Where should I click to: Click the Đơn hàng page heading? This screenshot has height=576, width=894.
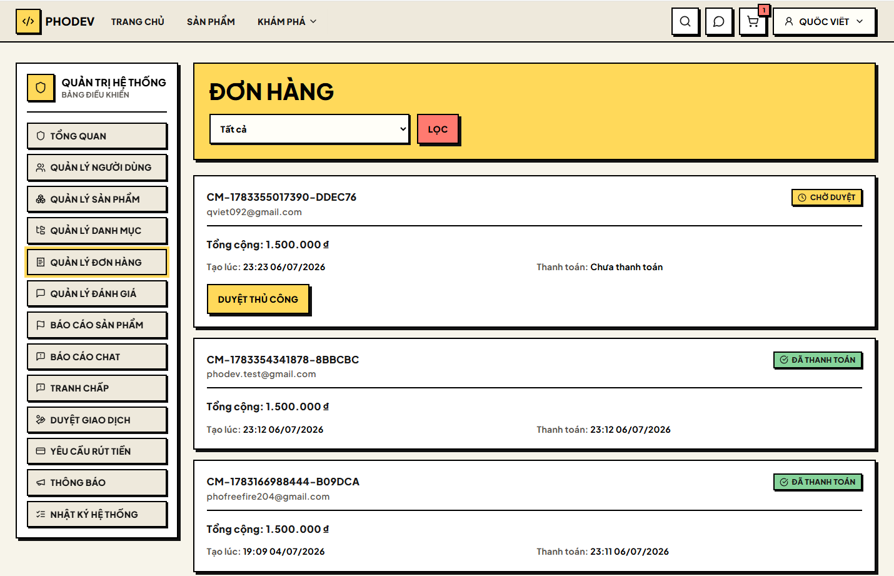tap(271, 92)
